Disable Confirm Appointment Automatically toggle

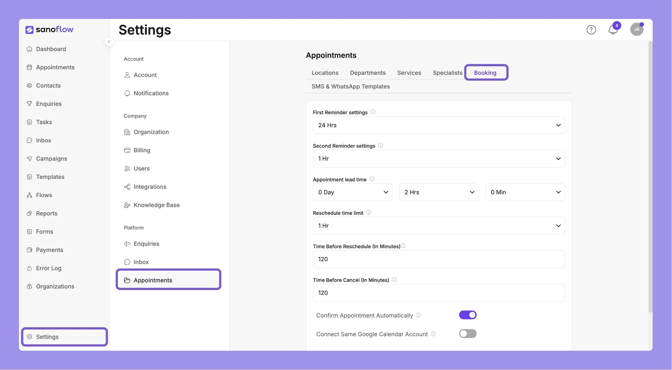click(x=468, y=315)
